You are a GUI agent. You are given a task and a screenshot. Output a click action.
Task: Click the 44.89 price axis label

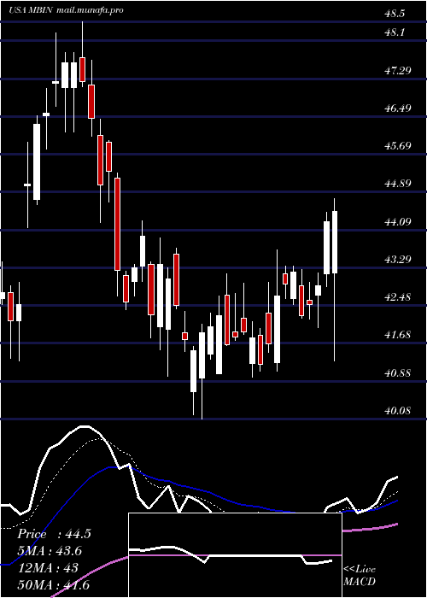click(x=398, y=184)
